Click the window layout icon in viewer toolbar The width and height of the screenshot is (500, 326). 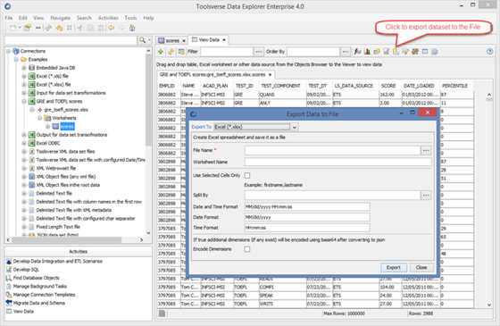click(425, 52)
